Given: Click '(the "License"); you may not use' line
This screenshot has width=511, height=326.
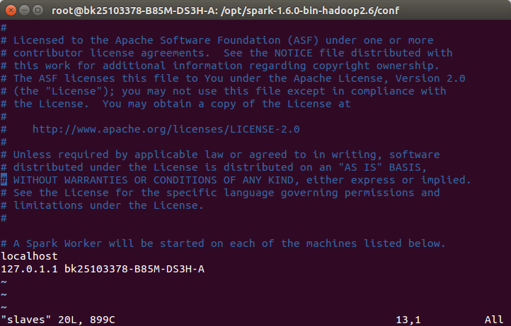Looking at the screenshot, I should [x=223, y=91].
